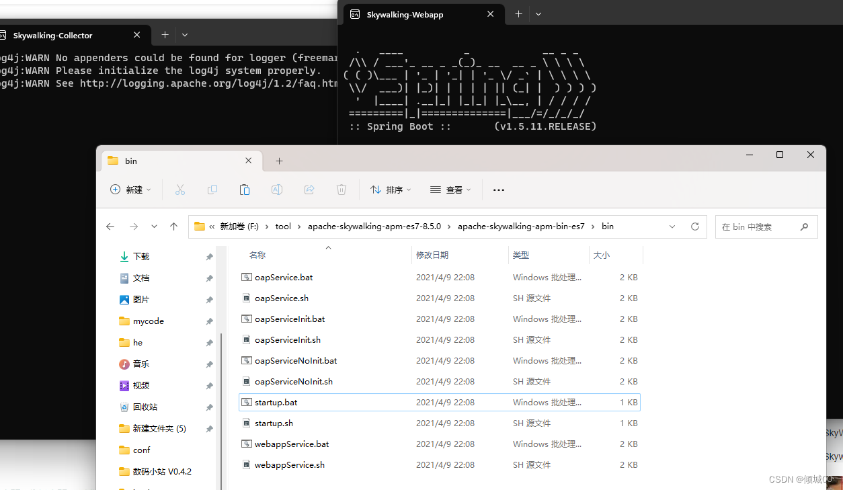Image resolution: width=843 pixels, height=490 pixels.
Task: Open the View (查看) dropdown
Action: coord(450,190)
